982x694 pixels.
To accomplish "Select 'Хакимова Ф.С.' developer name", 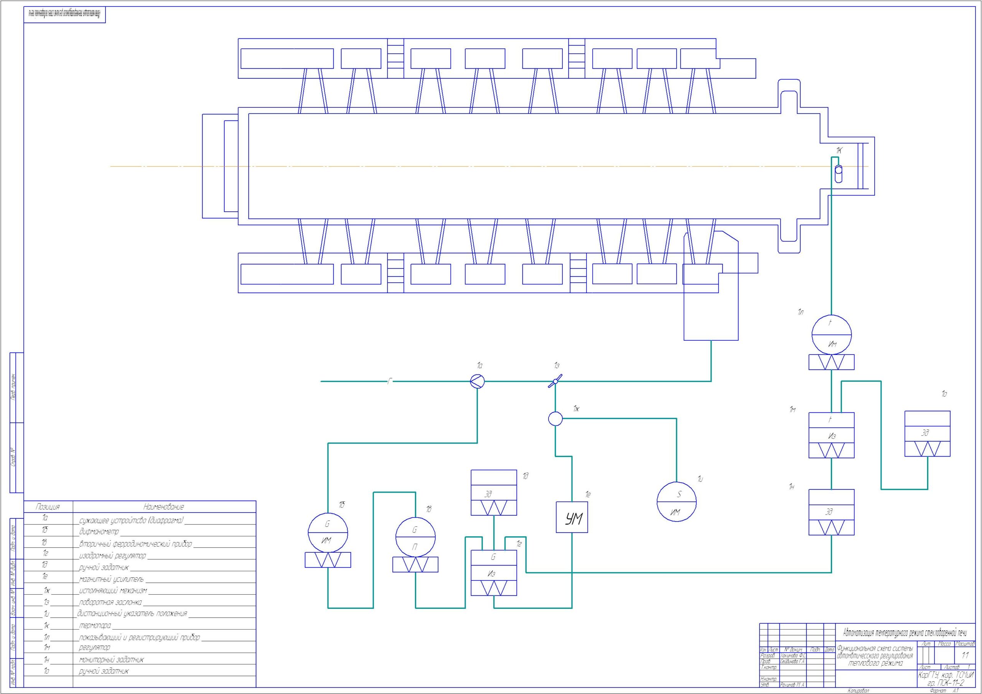I will [793, 656].
